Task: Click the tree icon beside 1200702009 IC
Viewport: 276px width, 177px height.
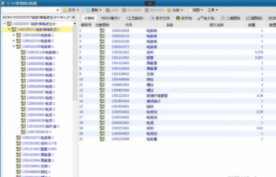Action: [23, 132]
